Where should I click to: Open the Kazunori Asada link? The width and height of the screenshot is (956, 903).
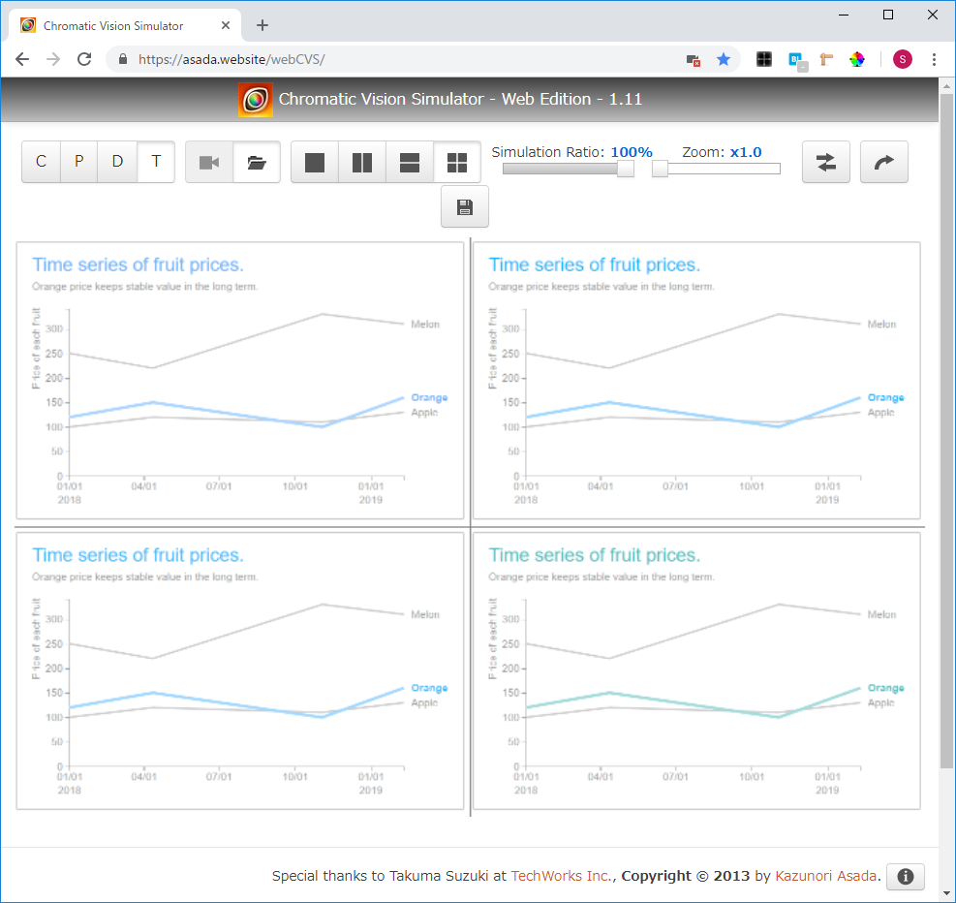click(826, 876)
